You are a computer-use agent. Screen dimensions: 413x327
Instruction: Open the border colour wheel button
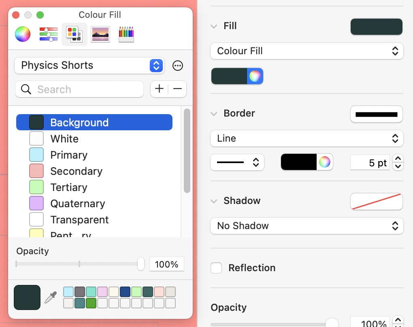click(324, 162)
